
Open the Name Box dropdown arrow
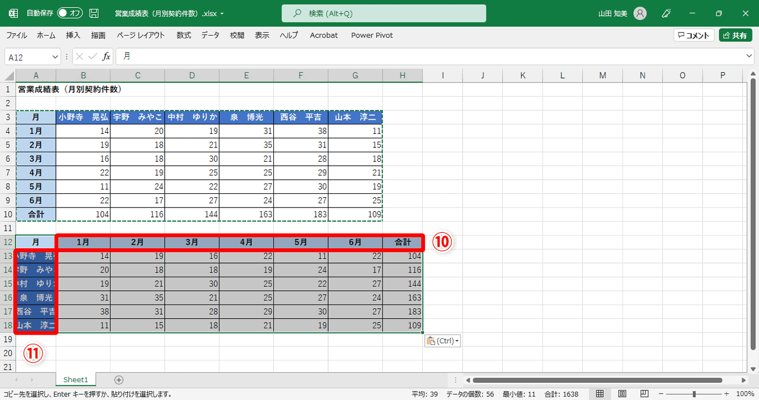point(56,57)
